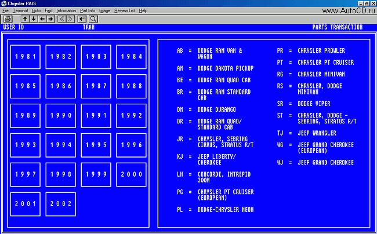Click the printer icon in toolbar
The height and width of the screenshot is (234, 377).
click(x=8, y=19)
